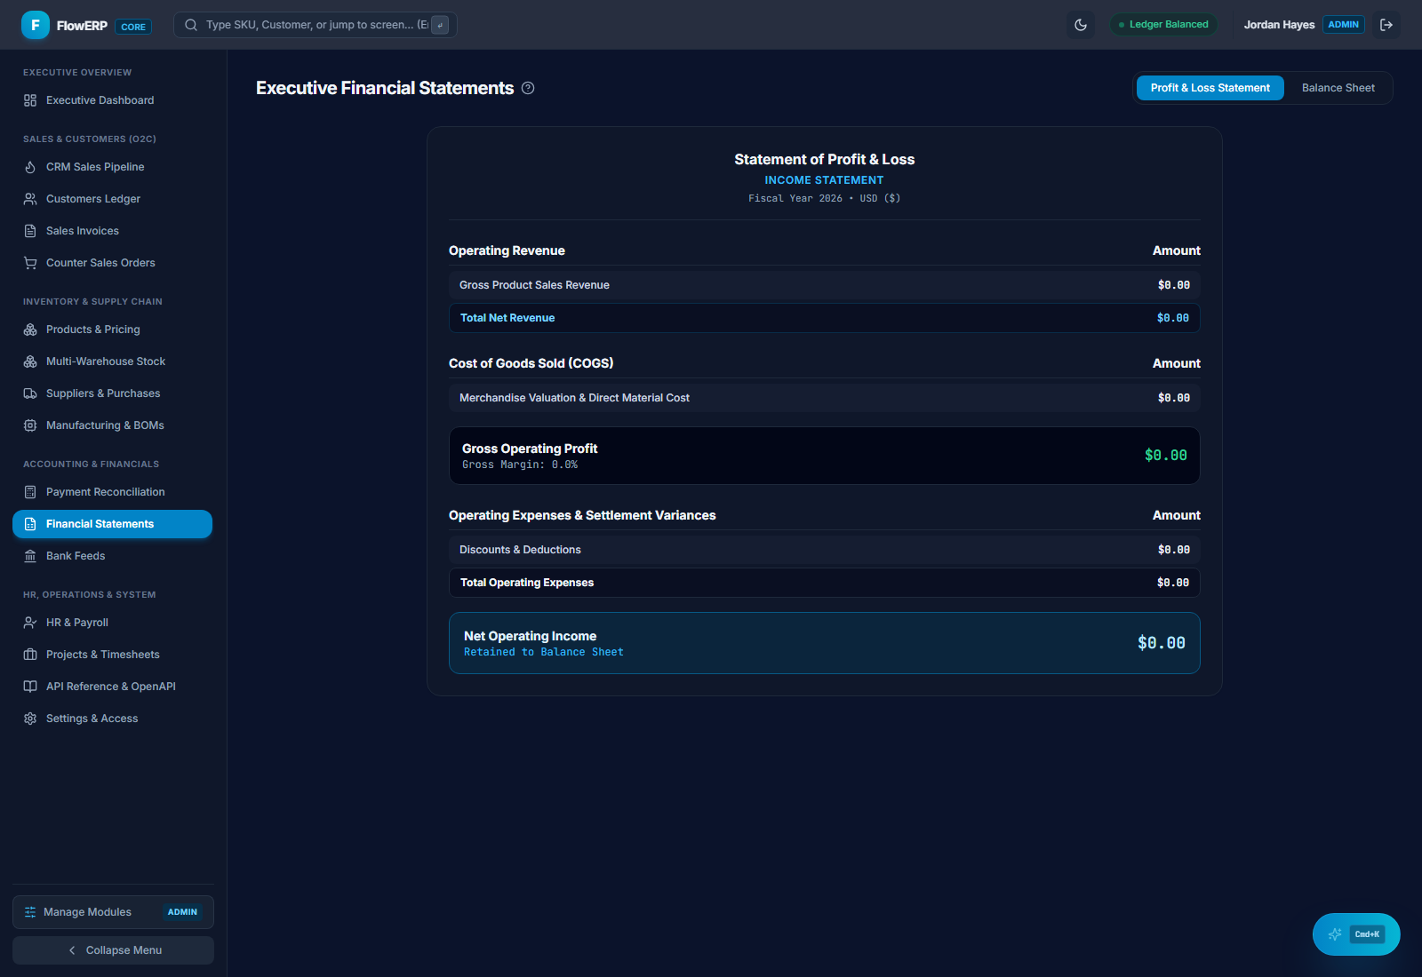
Task: Switch to Balance Sheet tab
Action: [1338, 88]
